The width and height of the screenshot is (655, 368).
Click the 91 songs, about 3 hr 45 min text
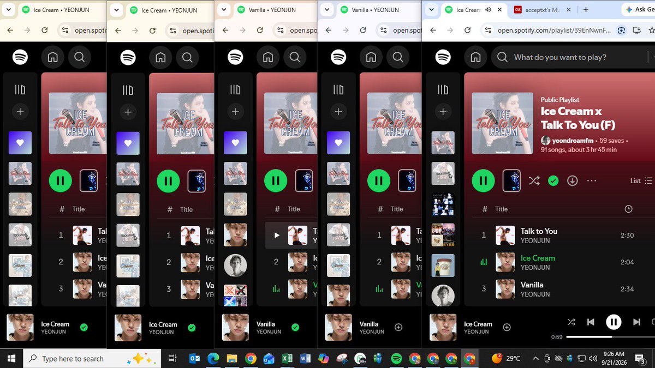(x=579, y=149)
